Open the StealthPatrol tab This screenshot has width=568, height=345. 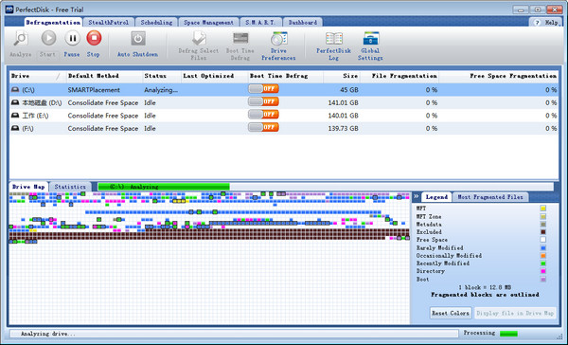(x=108, y=23)
